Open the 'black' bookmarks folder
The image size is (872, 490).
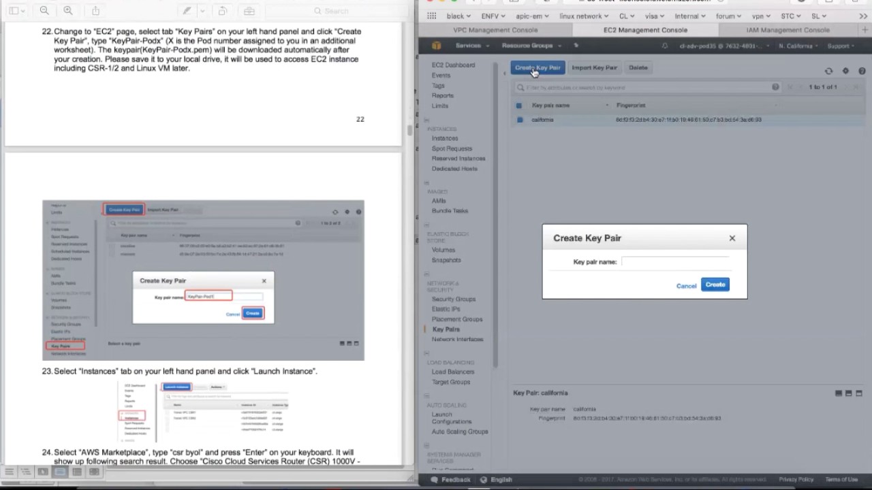[x=459, y=16]
